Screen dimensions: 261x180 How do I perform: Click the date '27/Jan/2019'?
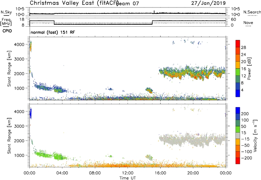point(208,3)
